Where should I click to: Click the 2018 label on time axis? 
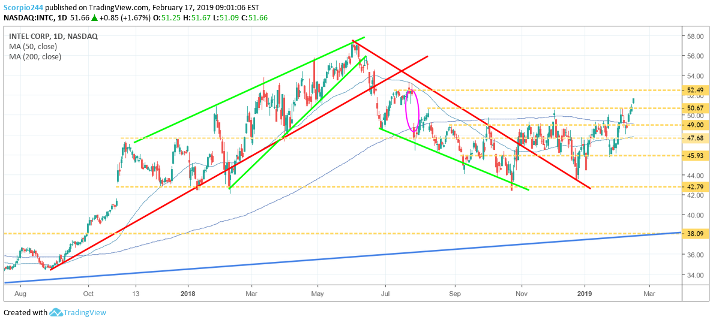(188, 294)
